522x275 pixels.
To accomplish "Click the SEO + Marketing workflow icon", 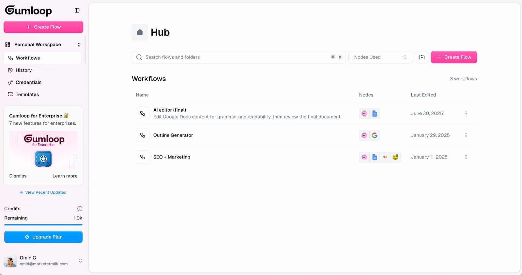I will pyautogui.click(x=143, y=157).
